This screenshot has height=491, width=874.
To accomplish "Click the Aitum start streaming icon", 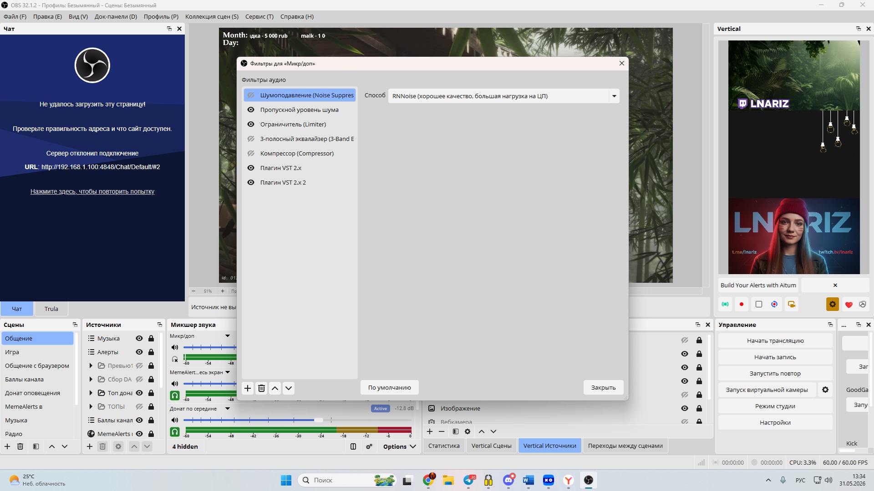I will (x=725, y=304).
